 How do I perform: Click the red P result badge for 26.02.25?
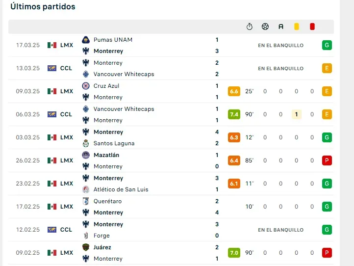[x=327, y=160]
